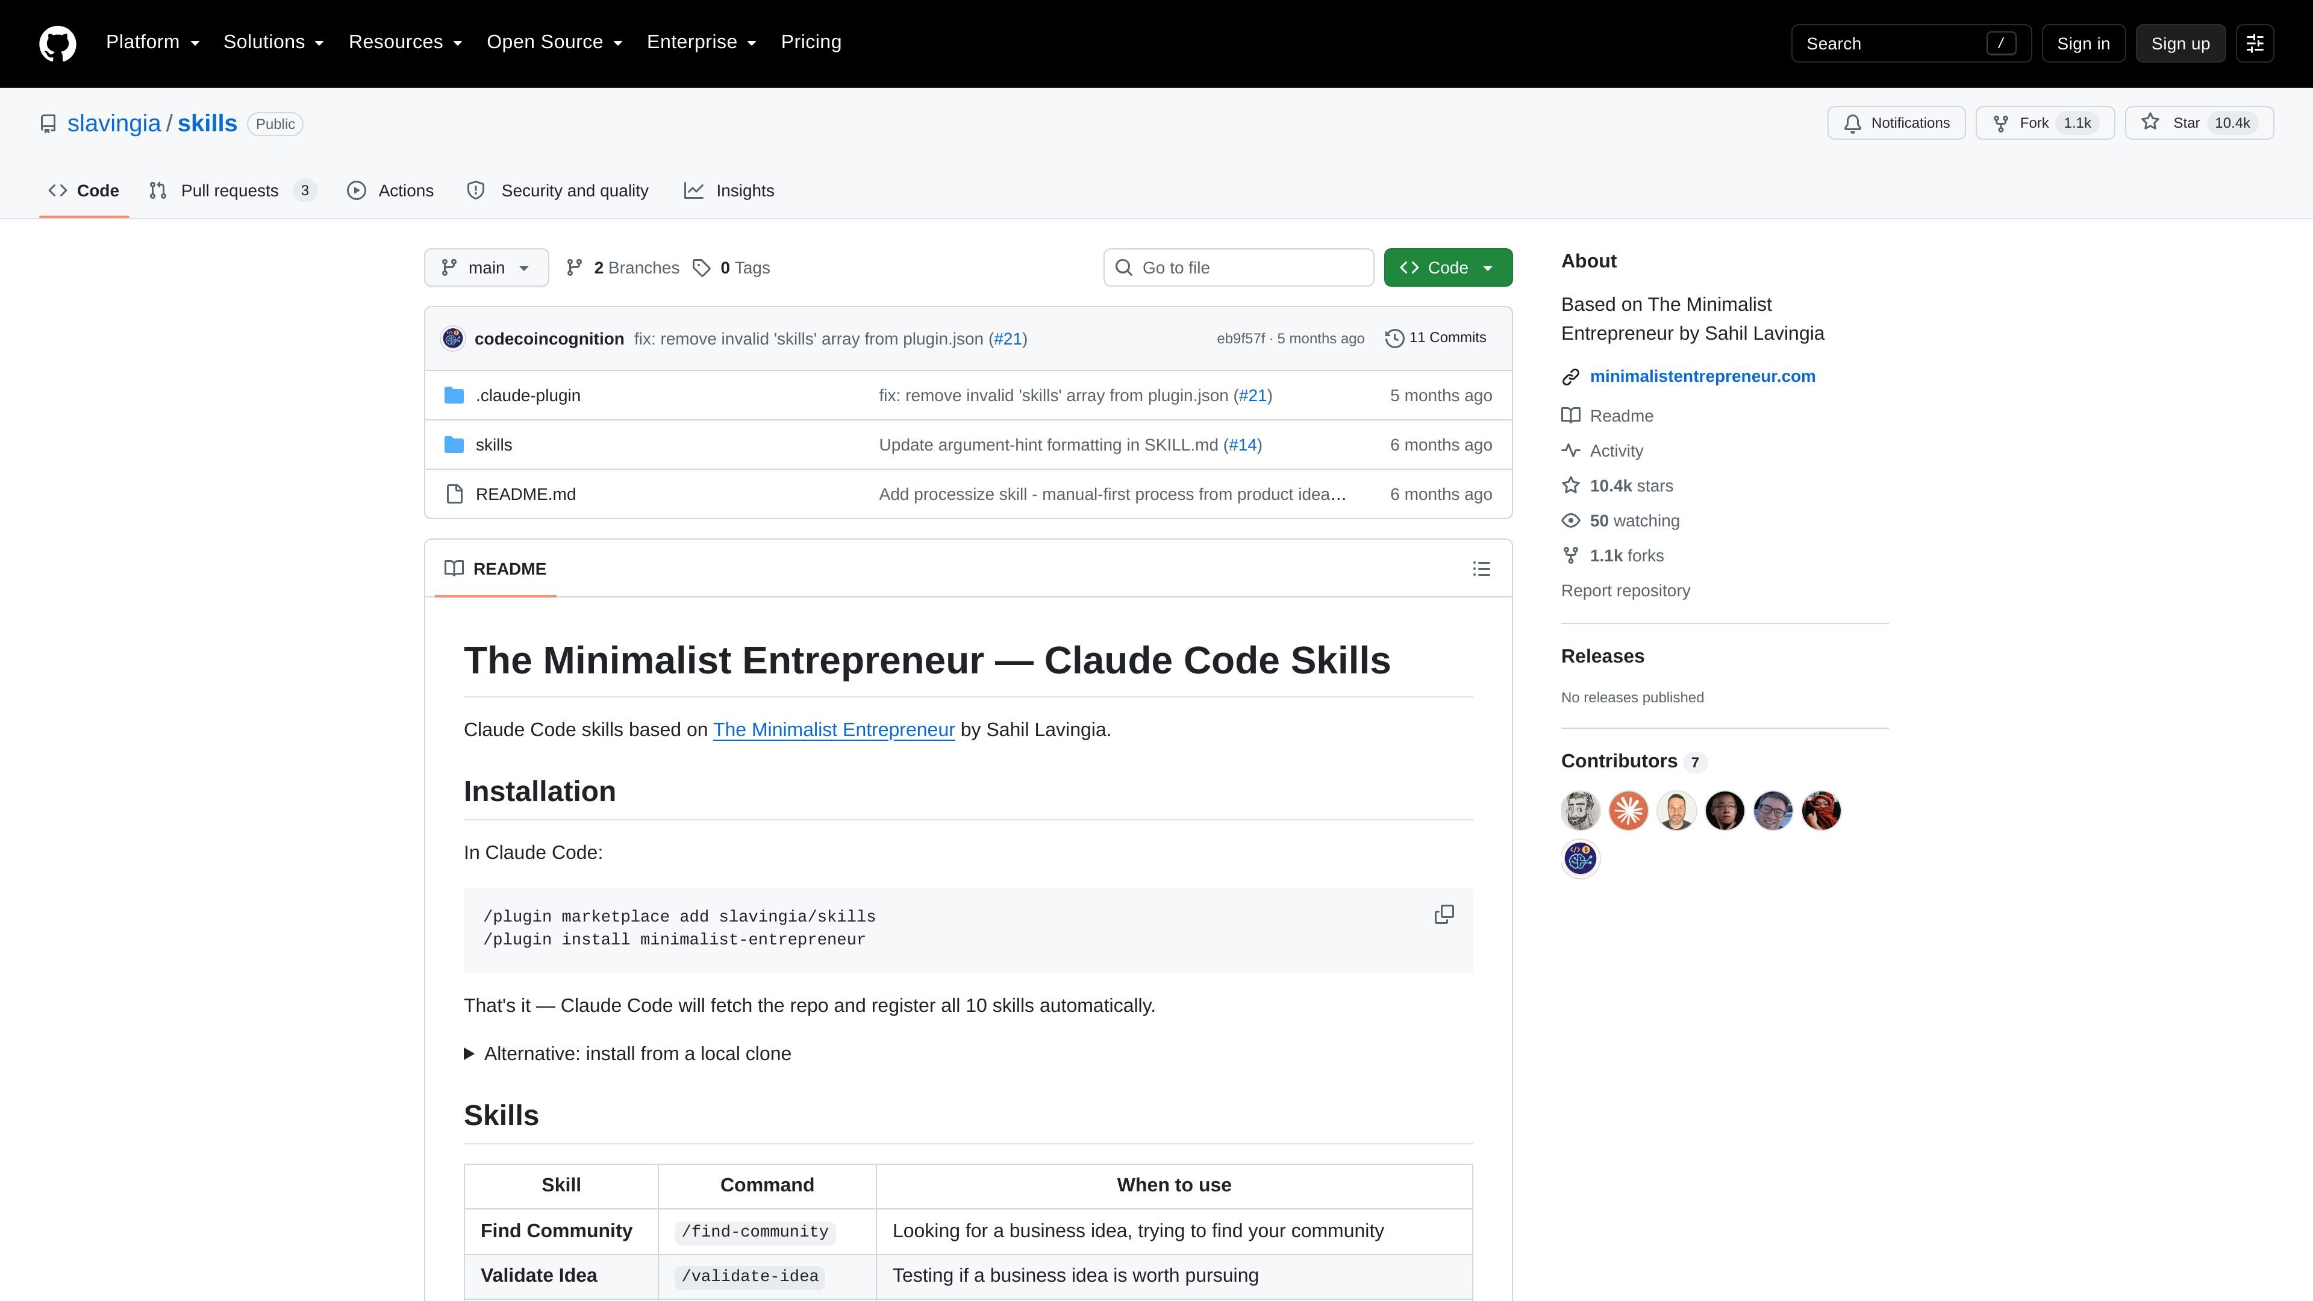Switch to the Pull requests tab

click(x=233, y=190)
